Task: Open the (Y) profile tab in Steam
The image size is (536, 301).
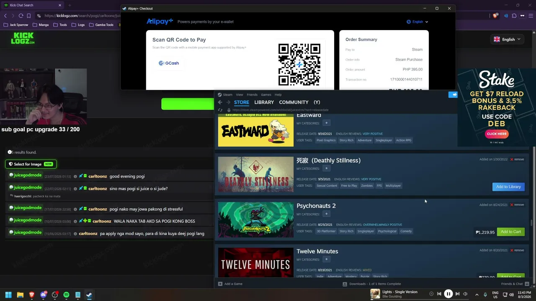Action: pos(317,102)
